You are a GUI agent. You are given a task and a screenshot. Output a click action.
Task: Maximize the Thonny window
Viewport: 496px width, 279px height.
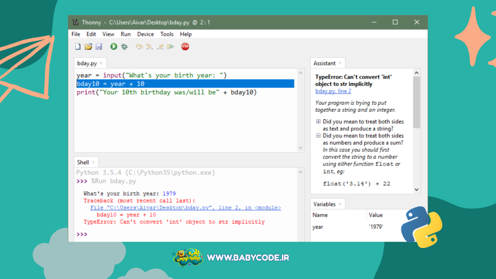tap(395, 22)
